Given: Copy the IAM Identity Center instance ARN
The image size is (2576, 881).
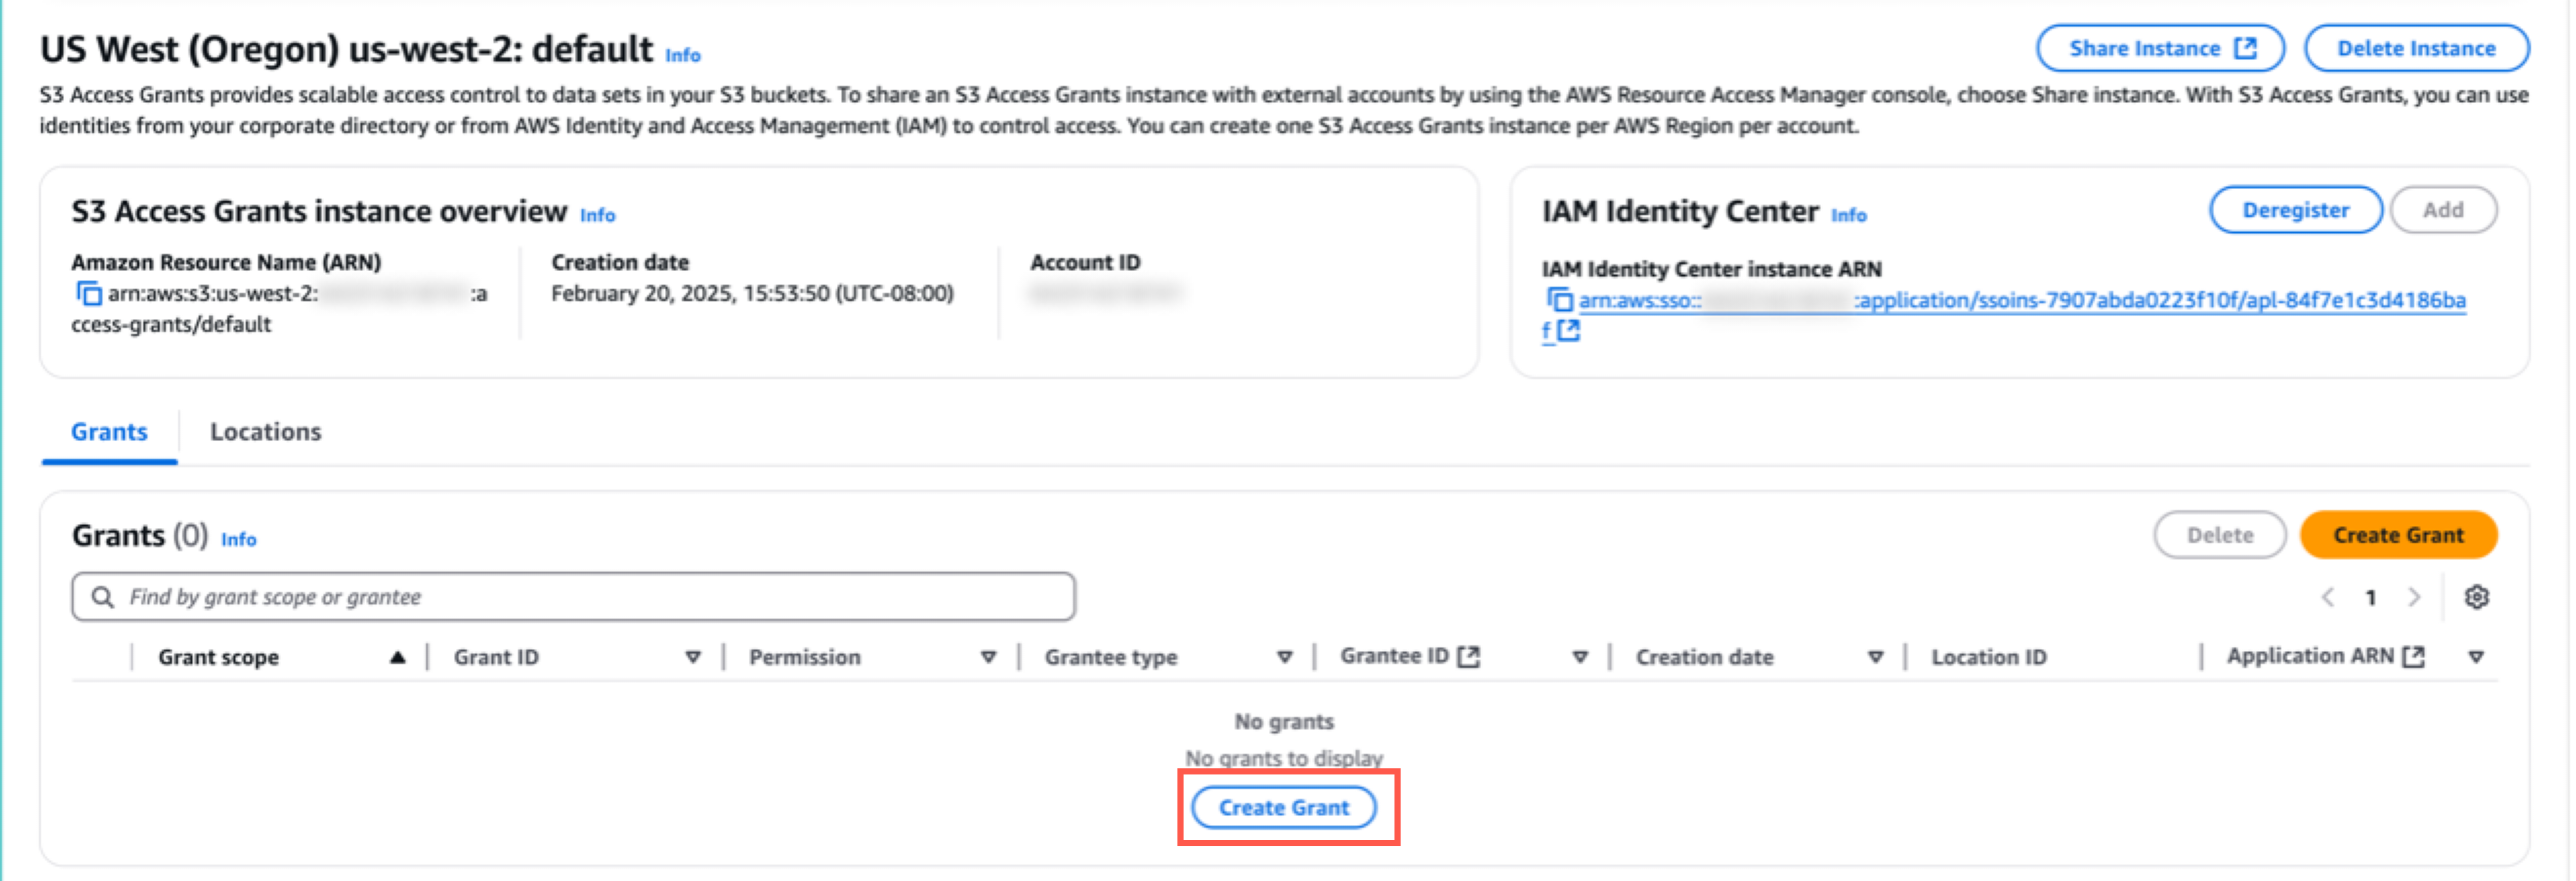Looking at the screenshot, I should (1559, 299).
